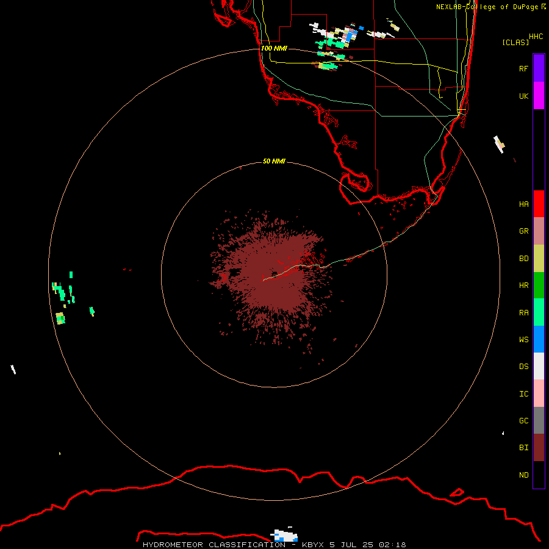Click the GC legend label
Screen dimensions: 549x549
point(523,420)
